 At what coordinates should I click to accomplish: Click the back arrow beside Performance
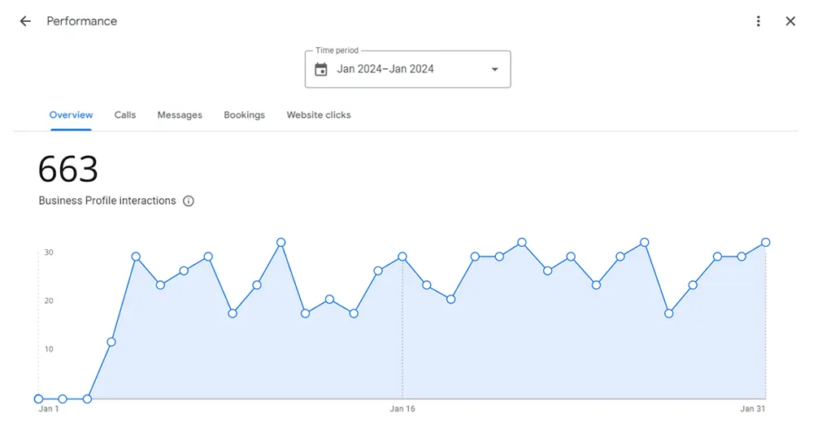click(x=25, y=21)
